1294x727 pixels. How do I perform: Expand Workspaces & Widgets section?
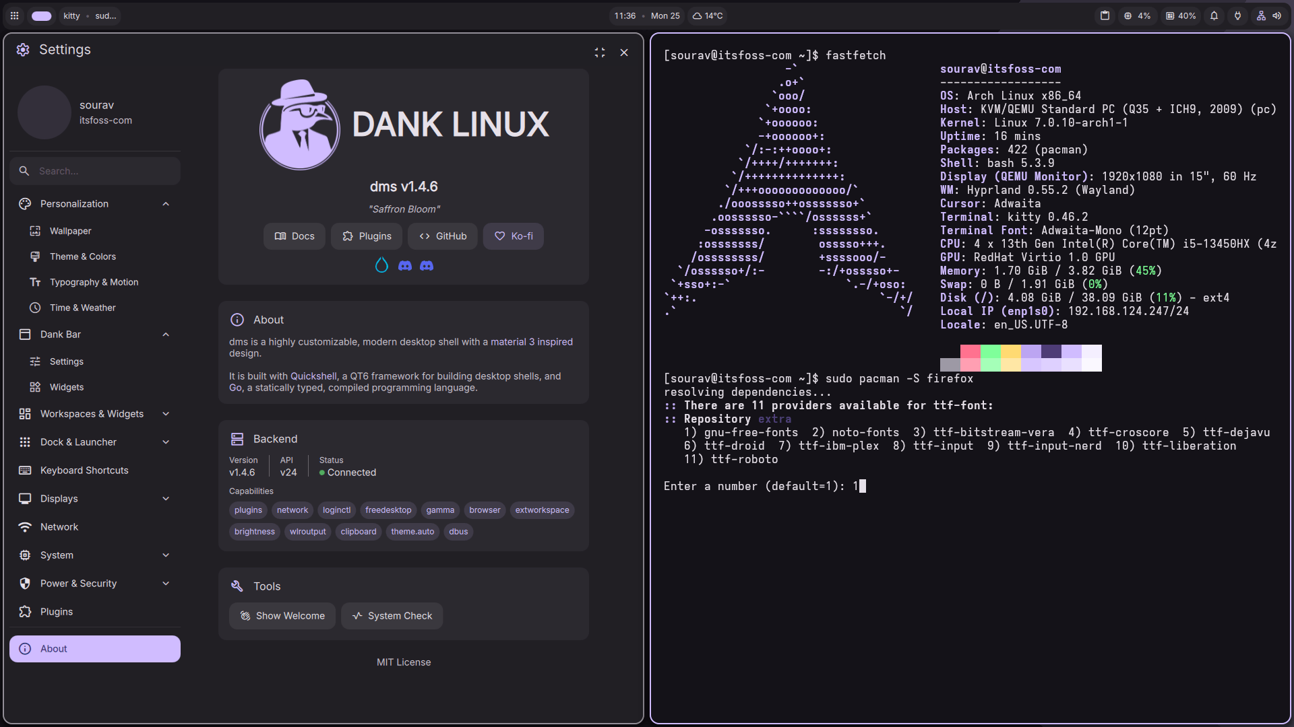(166, 414)
